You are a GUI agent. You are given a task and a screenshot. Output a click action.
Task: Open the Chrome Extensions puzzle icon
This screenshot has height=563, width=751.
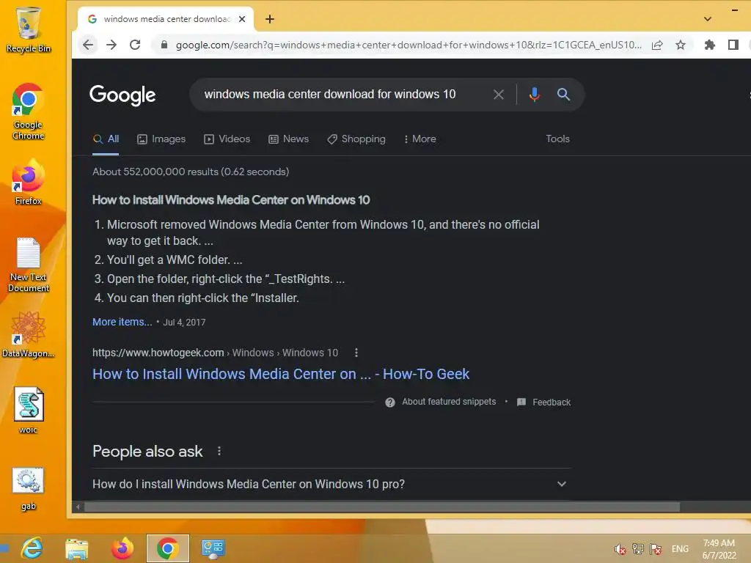(710, 45)
